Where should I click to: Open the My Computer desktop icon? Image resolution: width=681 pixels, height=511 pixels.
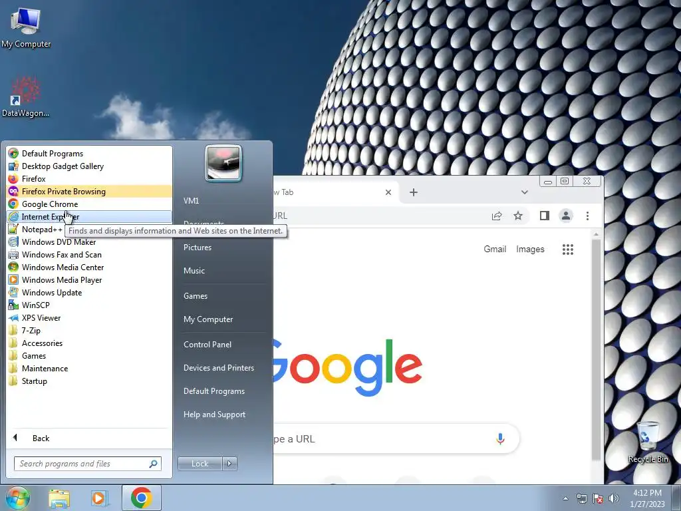[26, 27]
